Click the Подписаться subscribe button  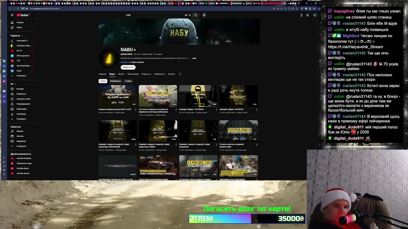click(x=128, y=67)
